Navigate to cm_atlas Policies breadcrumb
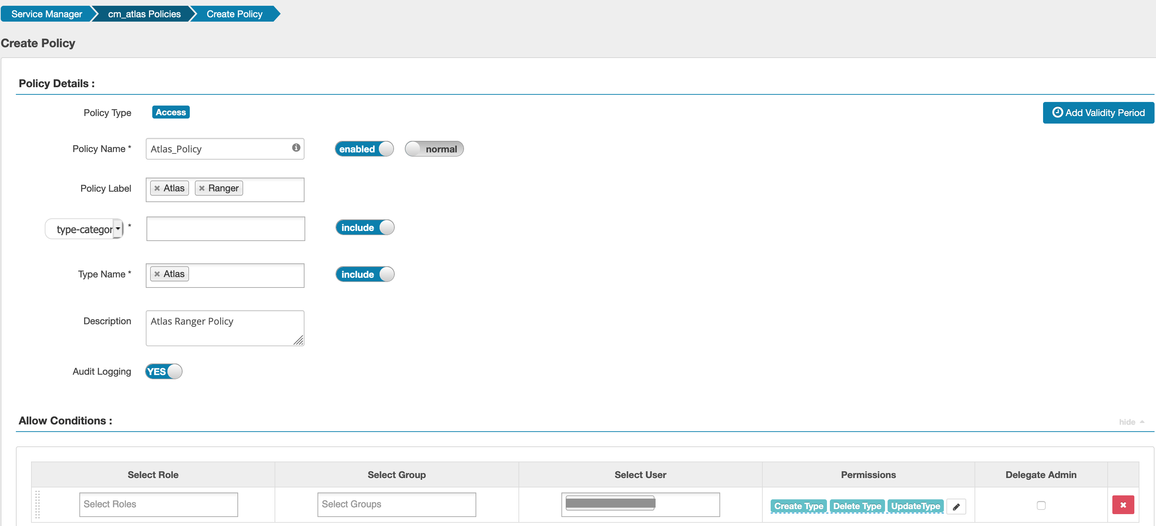 [x=144, y=14]
